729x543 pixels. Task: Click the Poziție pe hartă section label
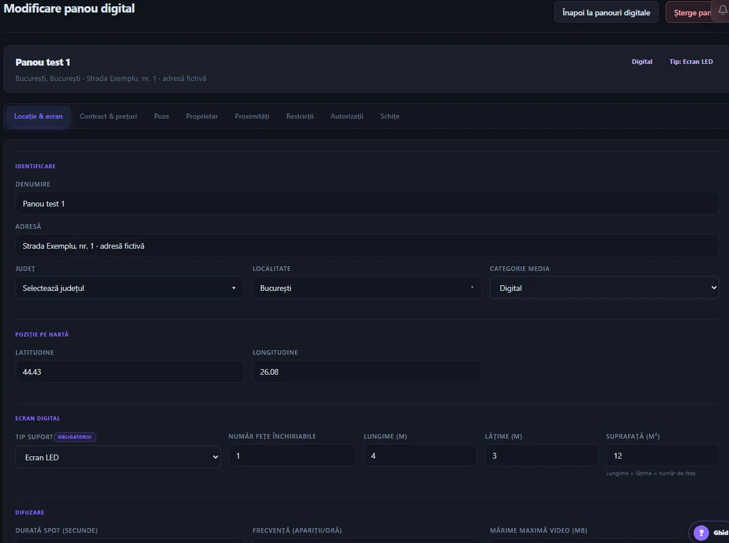point(42,334)
